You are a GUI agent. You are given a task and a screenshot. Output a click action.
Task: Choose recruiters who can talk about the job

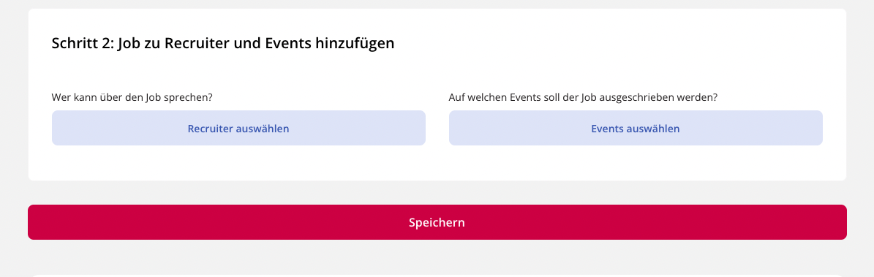pos(238,128)
